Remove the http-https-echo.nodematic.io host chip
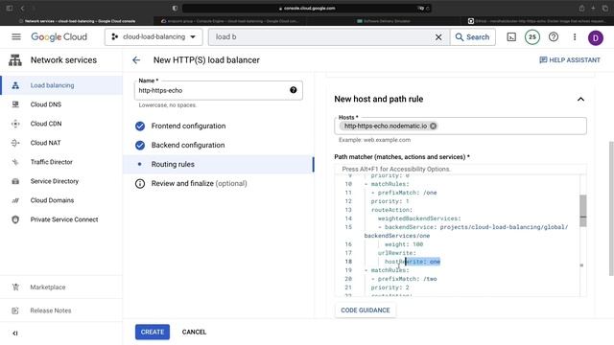The height and width of the screenshot is (345, 614). click(x=433, y=126)
